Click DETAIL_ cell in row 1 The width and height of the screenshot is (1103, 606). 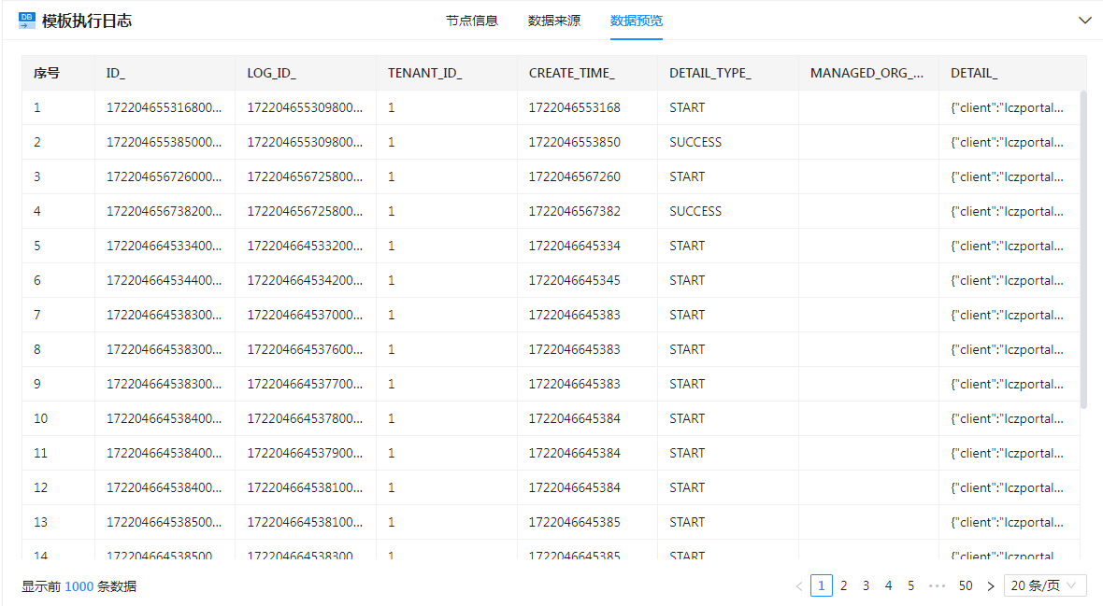pos(1007,107)
